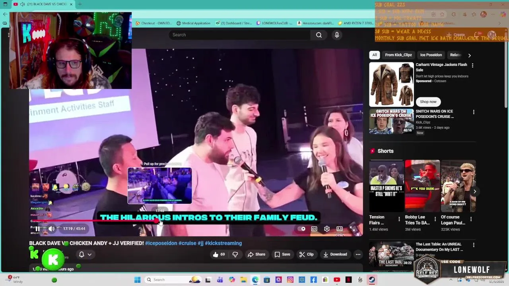Viewport: 509px width, 286px height.
Task: Click the #iceposeidon hashtag link
Action: [161, 243]
